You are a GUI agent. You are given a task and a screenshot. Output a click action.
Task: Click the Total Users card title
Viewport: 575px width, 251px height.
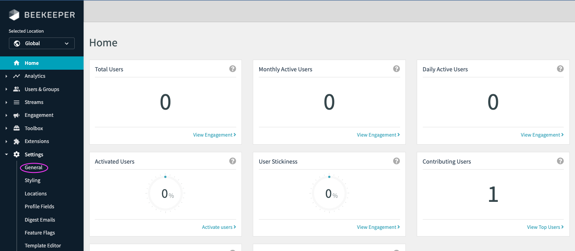(109, 69)
